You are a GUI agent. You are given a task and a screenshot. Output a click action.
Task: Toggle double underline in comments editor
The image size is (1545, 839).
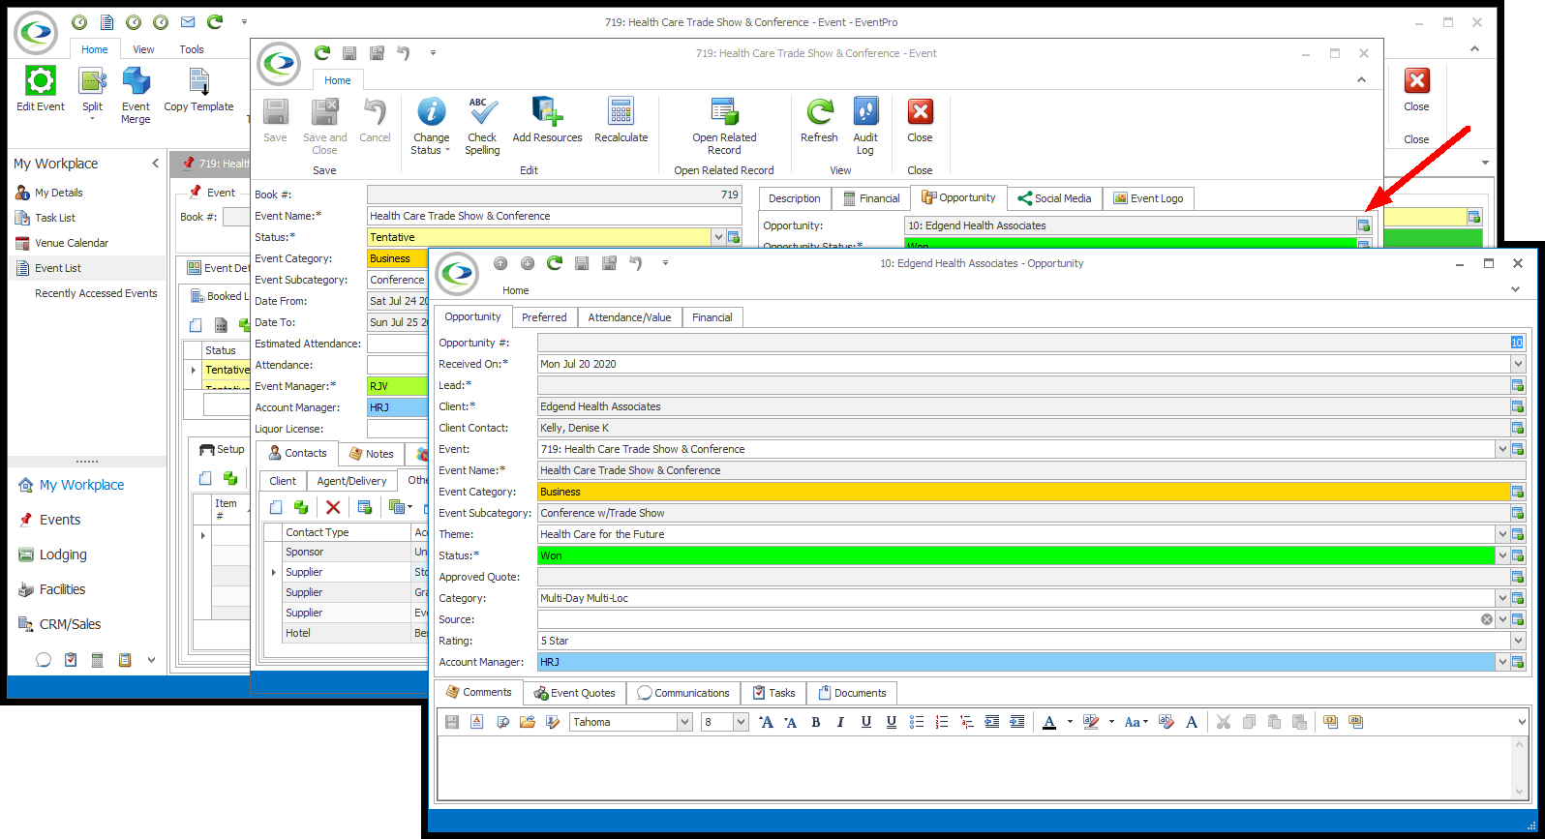click(892, 722)
